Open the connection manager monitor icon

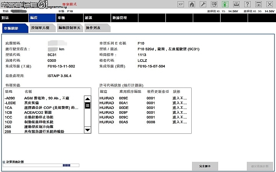tap(214, 4)
